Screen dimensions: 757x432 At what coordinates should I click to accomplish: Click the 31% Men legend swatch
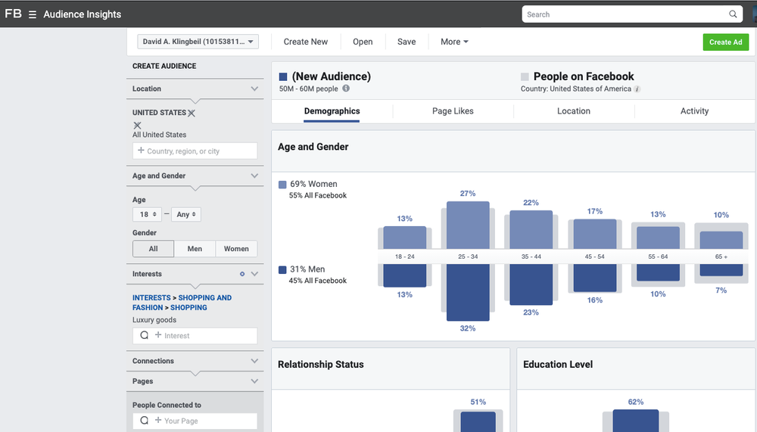282,269
